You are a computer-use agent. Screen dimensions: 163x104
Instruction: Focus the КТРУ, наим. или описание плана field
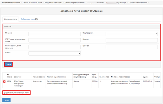click(x=55, y=40)
